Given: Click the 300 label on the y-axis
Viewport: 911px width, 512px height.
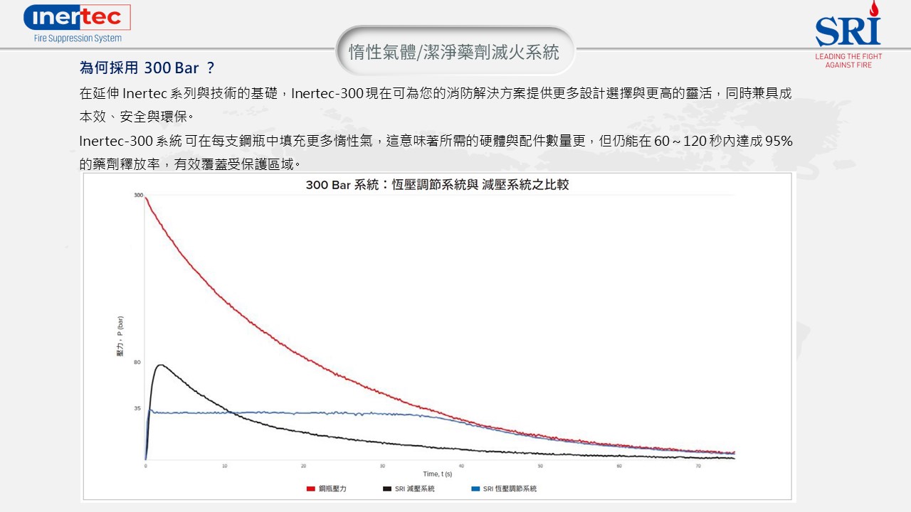Looking at the screenshot, I should 138,195.
